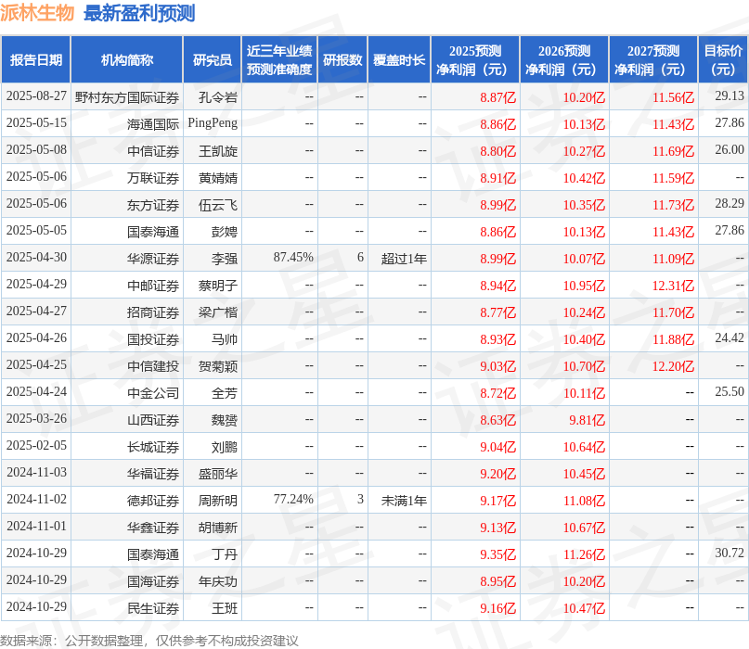
Task: Click target price 28.29
Action: (x=730, y=204)
